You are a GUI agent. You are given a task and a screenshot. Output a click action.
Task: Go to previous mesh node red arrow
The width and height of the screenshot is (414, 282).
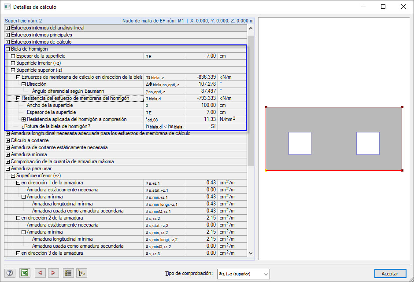pos(40,273)
